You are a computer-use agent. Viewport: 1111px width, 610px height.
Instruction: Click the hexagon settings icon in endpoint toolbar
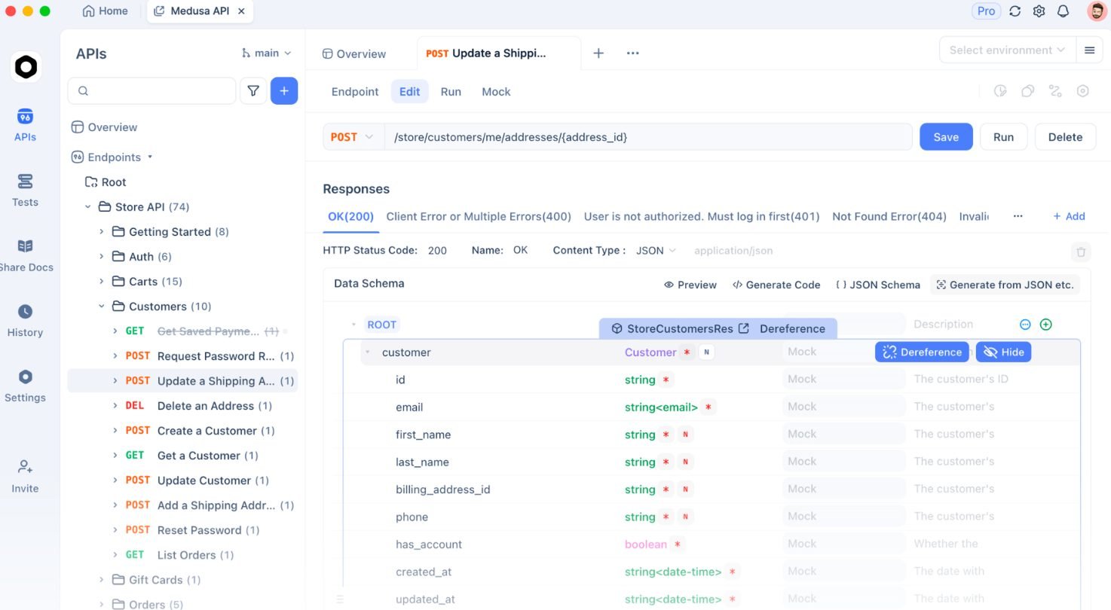pos(1082,91)
